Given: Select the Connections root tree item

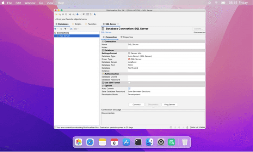Looking at the screenshot, I should pos(63,33).
